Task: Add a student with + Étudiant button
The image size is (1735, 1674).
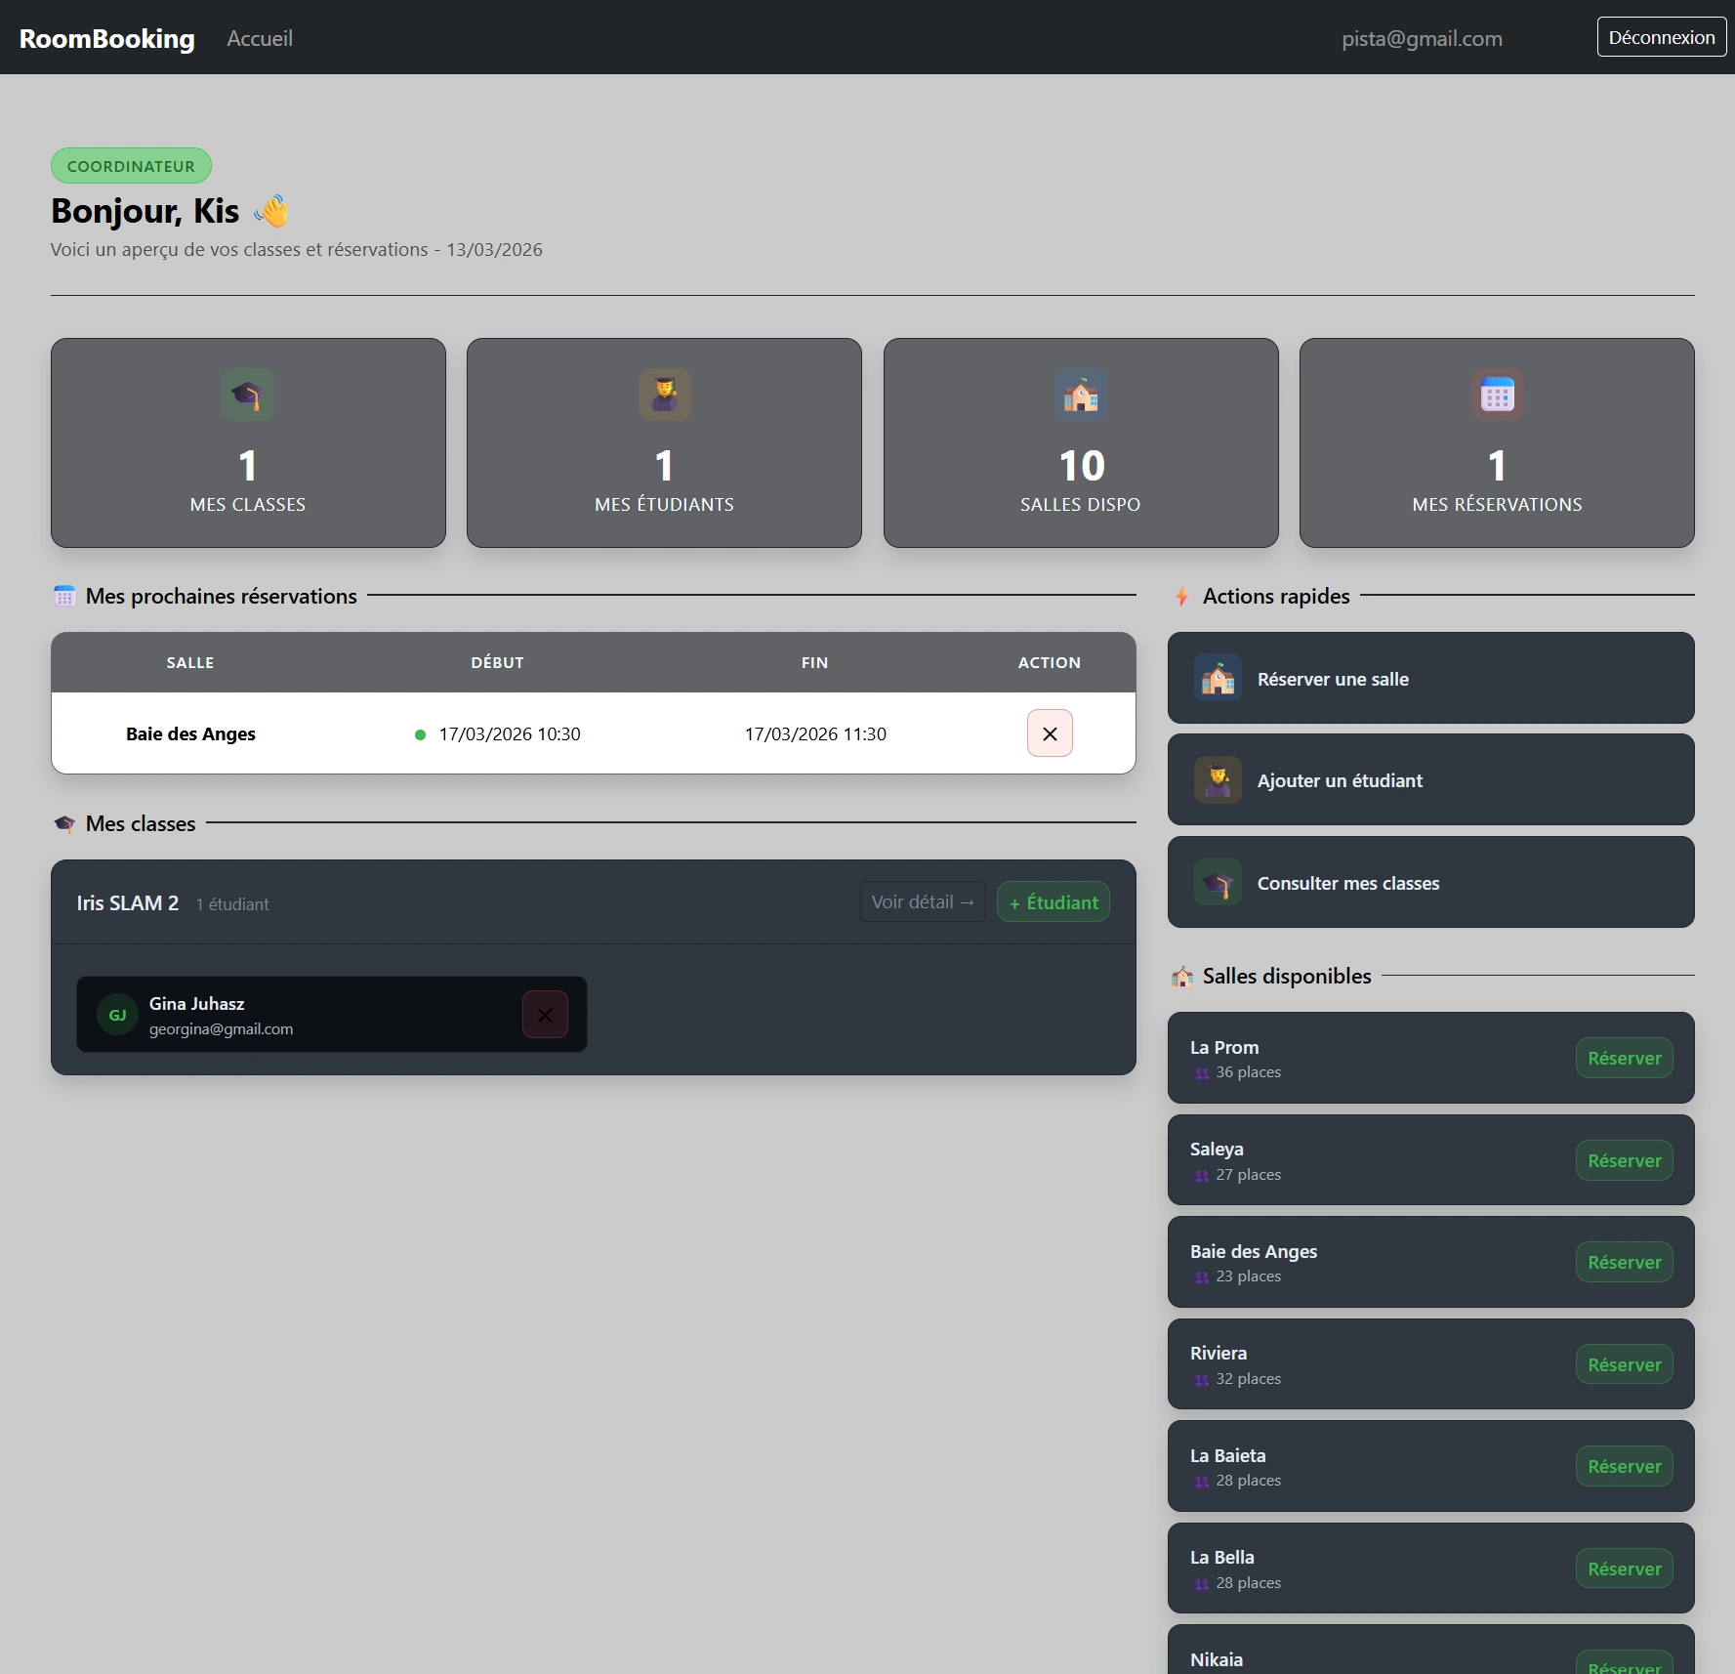Action: (1053, 902)
